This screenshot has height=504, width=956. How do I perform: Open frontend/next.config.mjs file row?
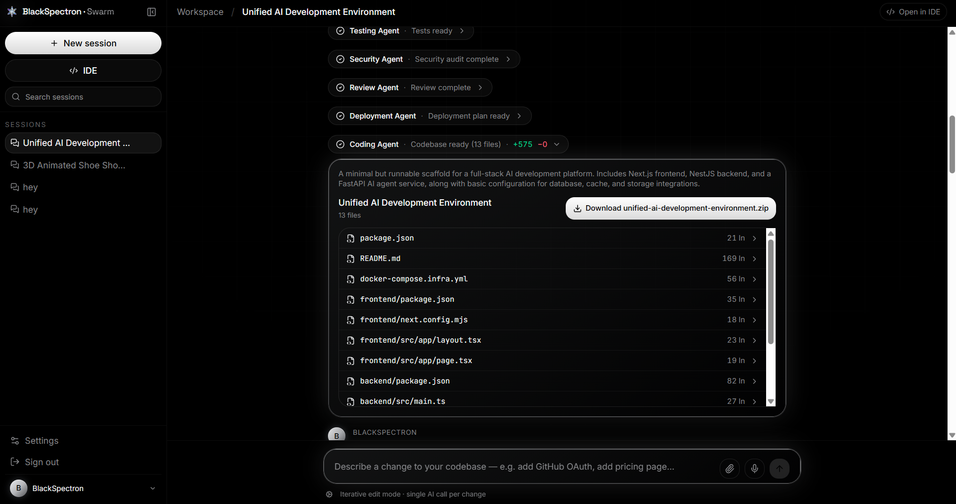552,320
